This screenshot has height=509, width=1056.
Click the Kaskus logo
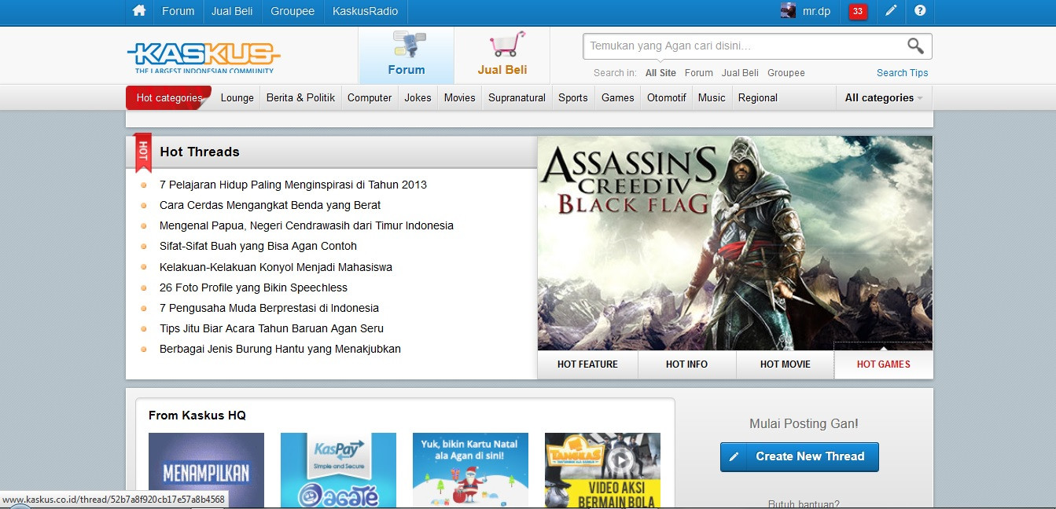[204, 55]
